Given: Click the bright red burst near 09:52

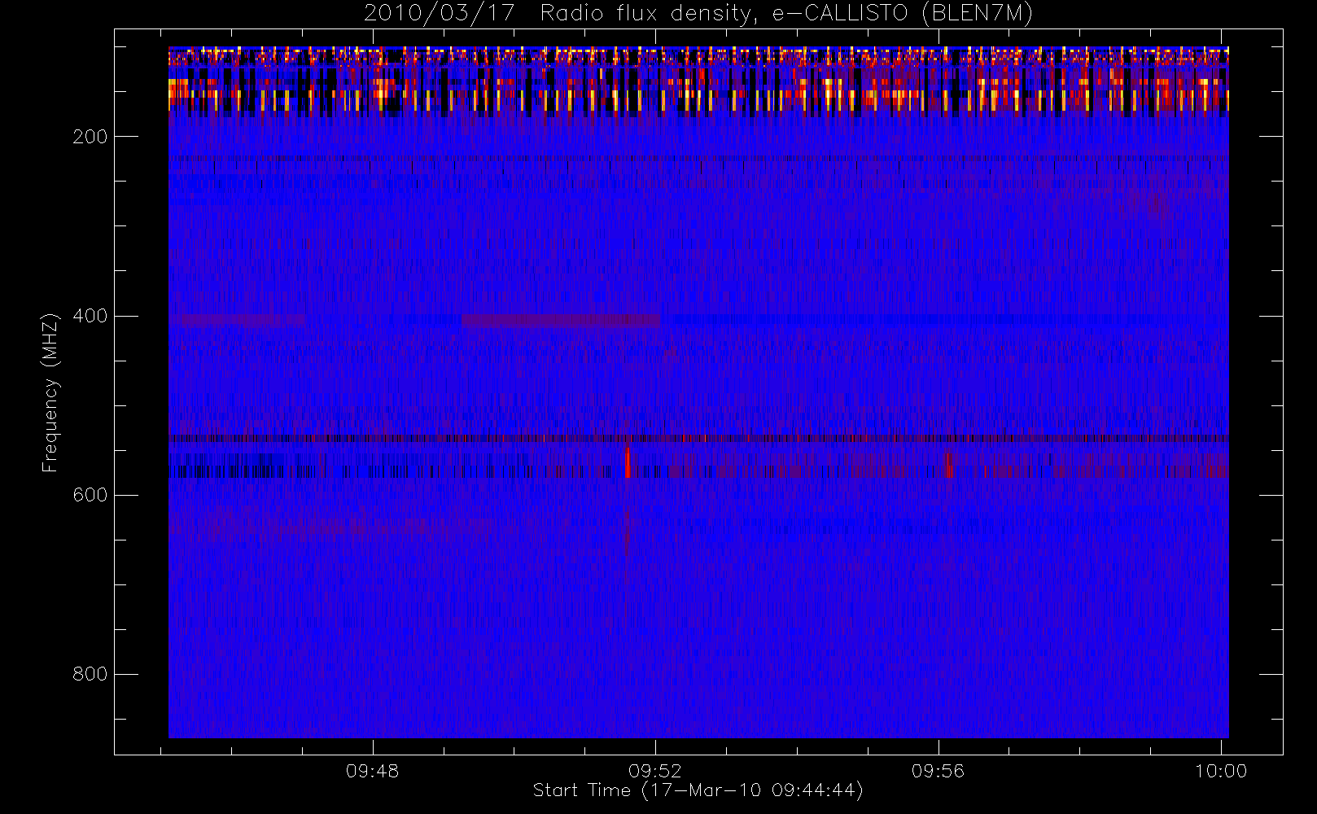Looking at the screenshot, I should point(628,462).
